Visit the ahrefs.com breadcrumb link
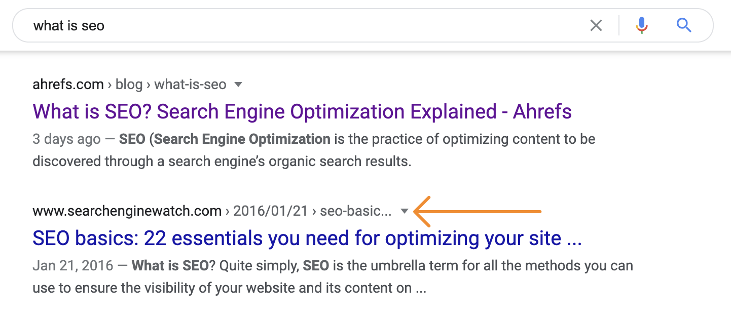The height and width of the screenshot is (319, 731). (68, 84)
